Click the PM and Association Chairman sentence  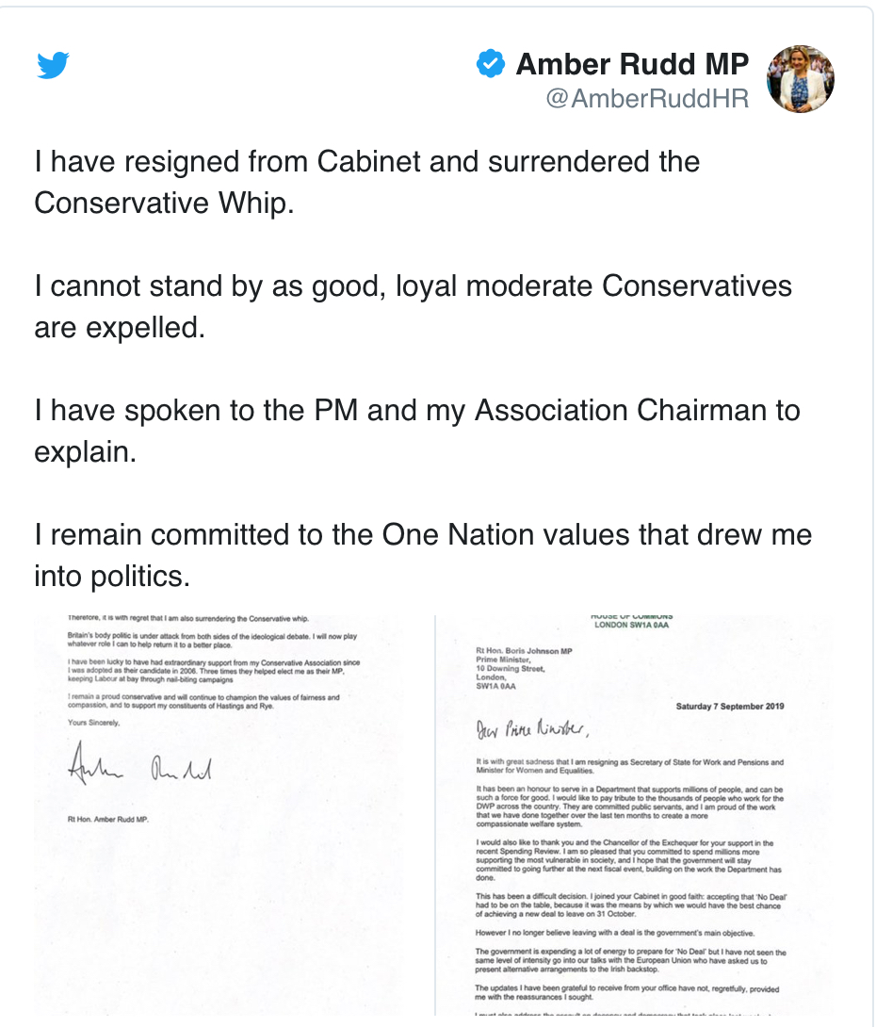tap(417, 431)
